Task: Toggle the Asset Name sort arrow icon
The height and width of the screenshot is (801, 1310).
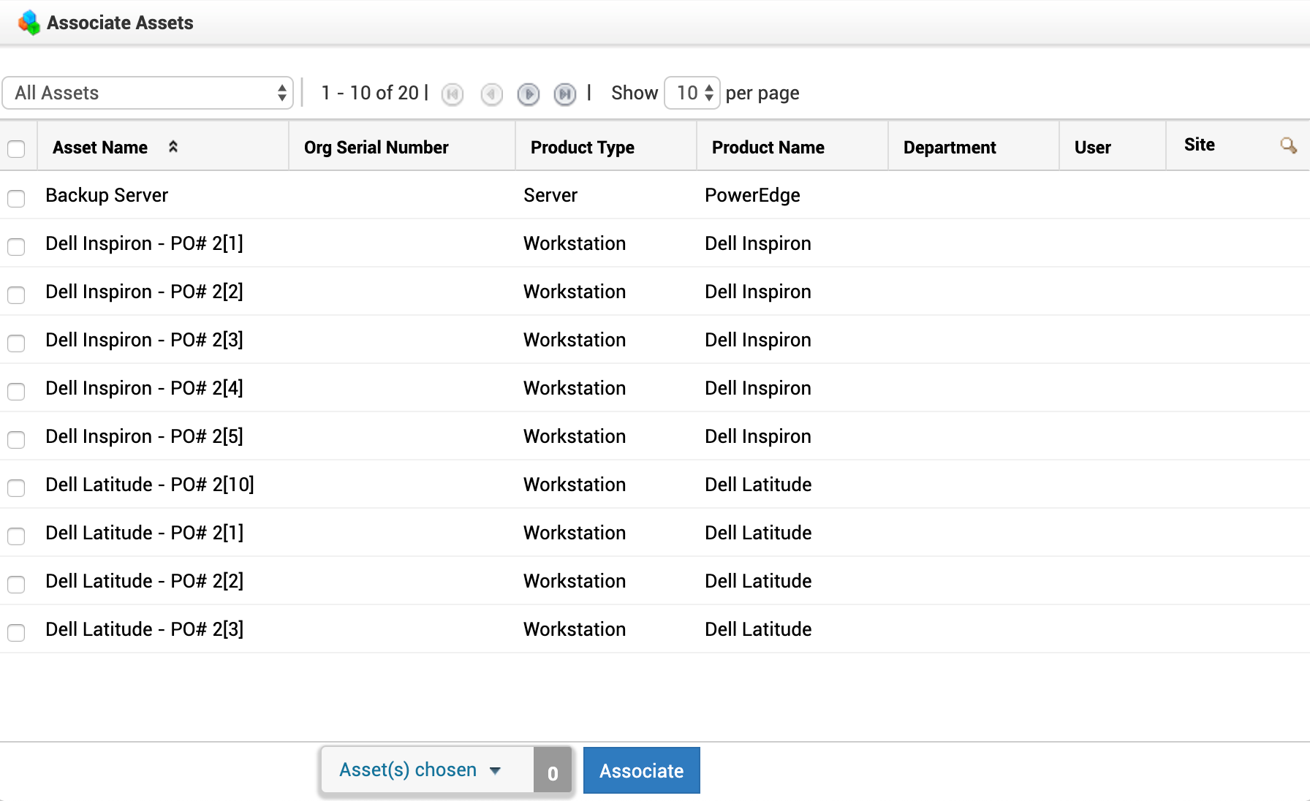Action: [x=173, y=147]
